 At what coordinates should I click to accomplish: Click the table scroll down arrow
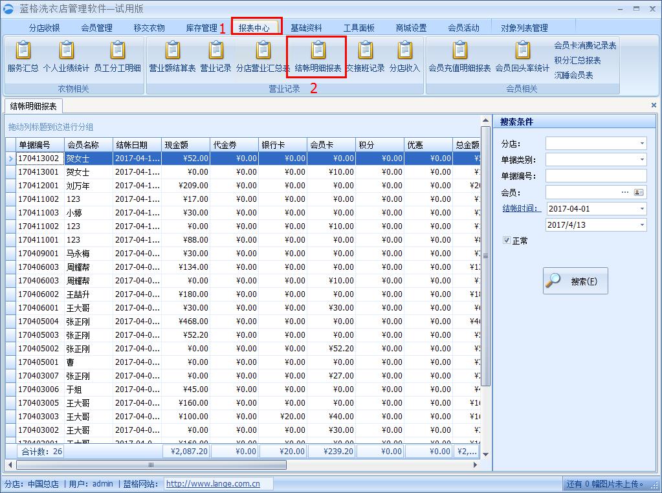point(485,454)
